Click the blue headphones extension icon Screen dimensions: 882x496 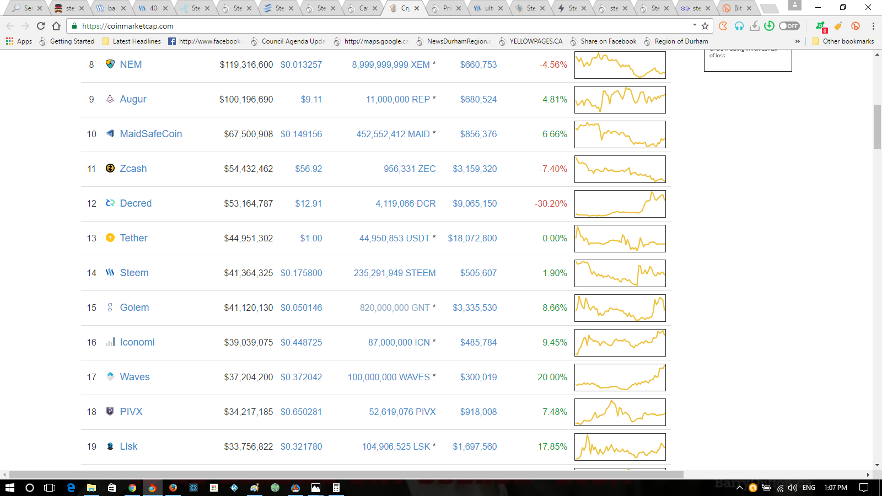[739, 26]
